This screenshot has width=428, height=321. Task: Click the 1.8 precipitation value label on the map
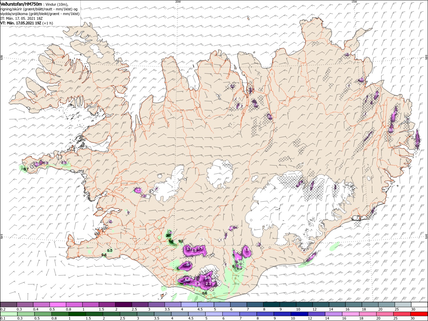[x=171, y=241]
